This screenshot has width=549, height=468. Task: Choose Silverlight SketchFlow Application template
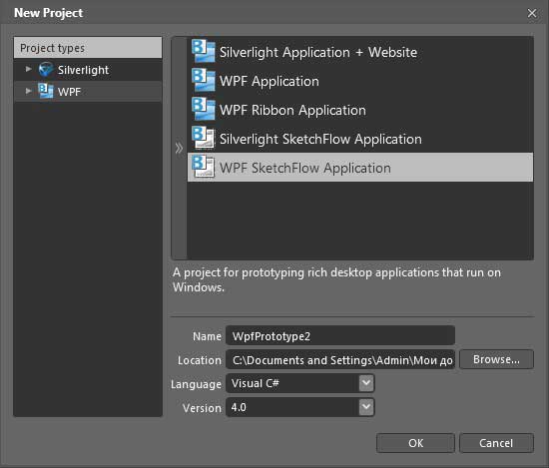click(x=360, y=139)
